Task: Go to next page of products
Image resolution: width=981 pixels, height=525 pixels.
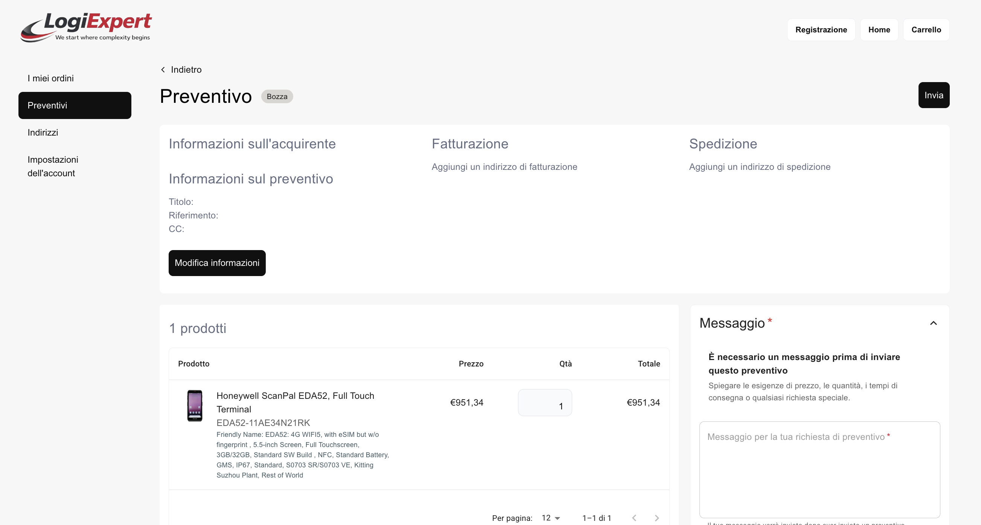Action: pyautogui.click(x=657, y=518)
